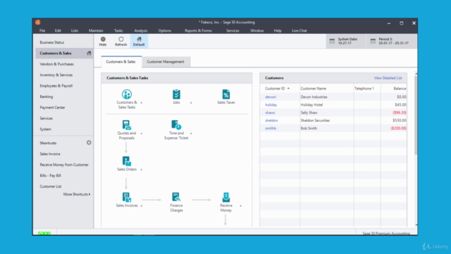
Task: Open the holiday customer link
Action: pyautogui.click(x=271, y=105)
